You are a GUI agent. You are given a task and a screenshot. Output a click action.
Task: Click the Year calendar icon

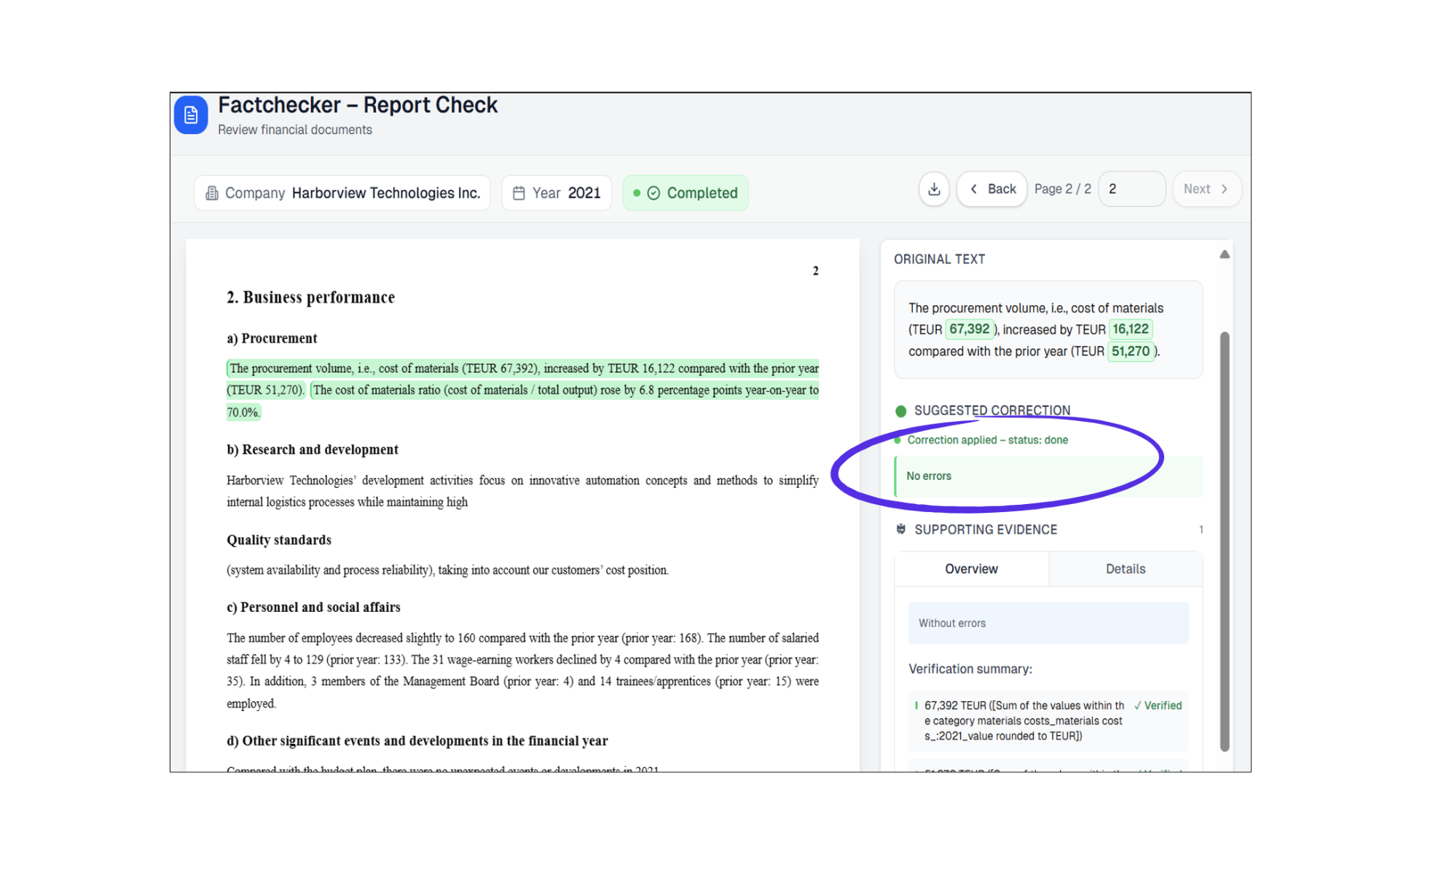pos(519,193)
